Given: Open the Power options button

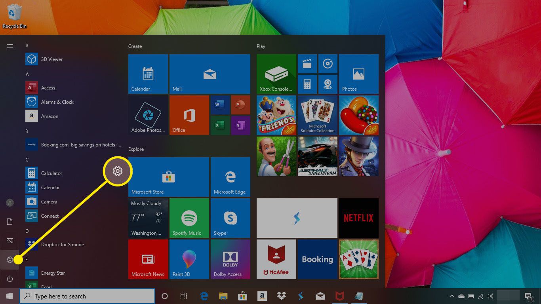Looking at the screenshot, I should tap(10, 279).
